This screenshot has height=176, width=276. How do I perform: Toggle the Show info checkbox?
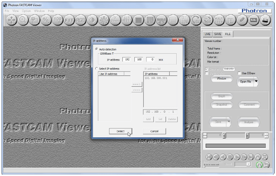coord(207,69)
